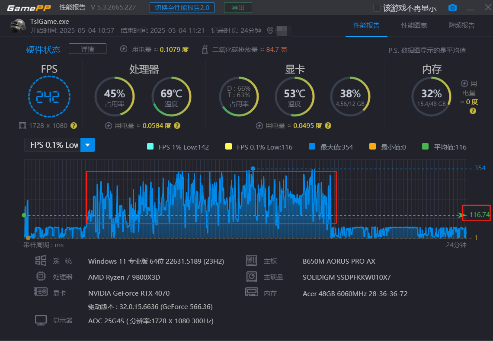Click the power usage lightning icon near 0.1079
The image size is (493, 341).
(124, 49)
